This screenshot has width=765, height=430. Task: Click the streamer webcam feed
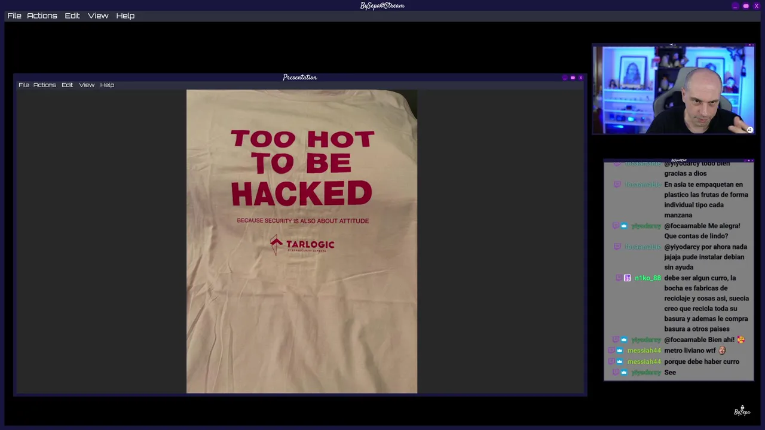click(x=674, y=90)
